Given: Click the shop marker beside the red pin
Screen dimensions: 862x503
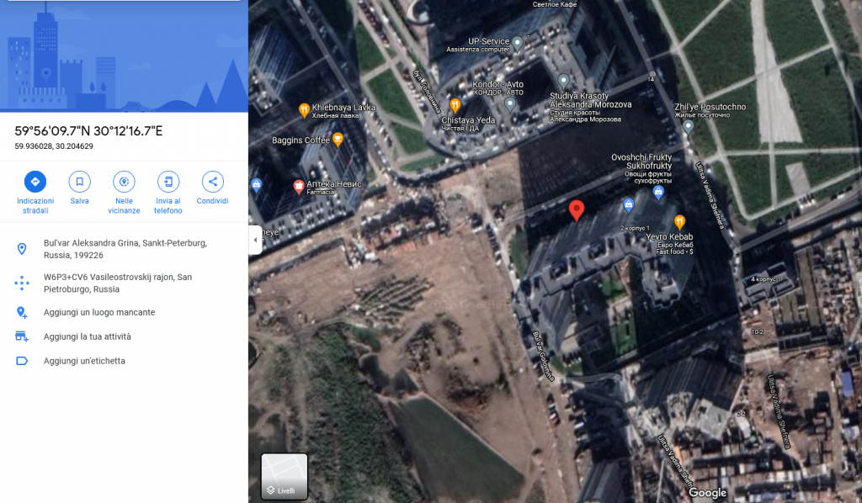Looking at the screenshot, I should (x=628, y=205).
